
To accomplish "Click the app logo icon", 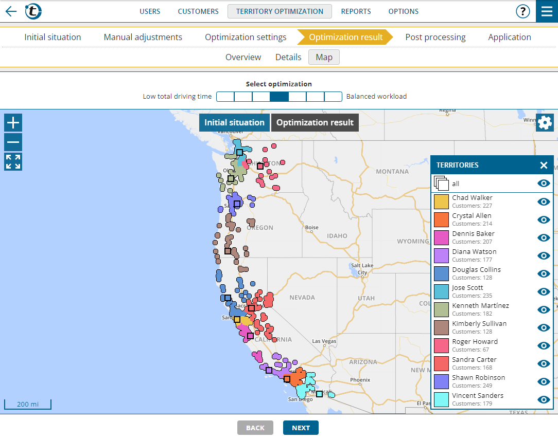I will coord(33,11).
